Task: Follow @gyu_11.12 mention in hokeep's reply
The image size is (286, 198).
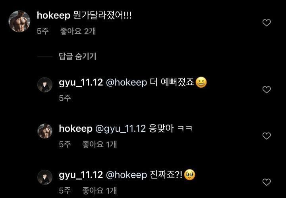Action: click(120, 129)
